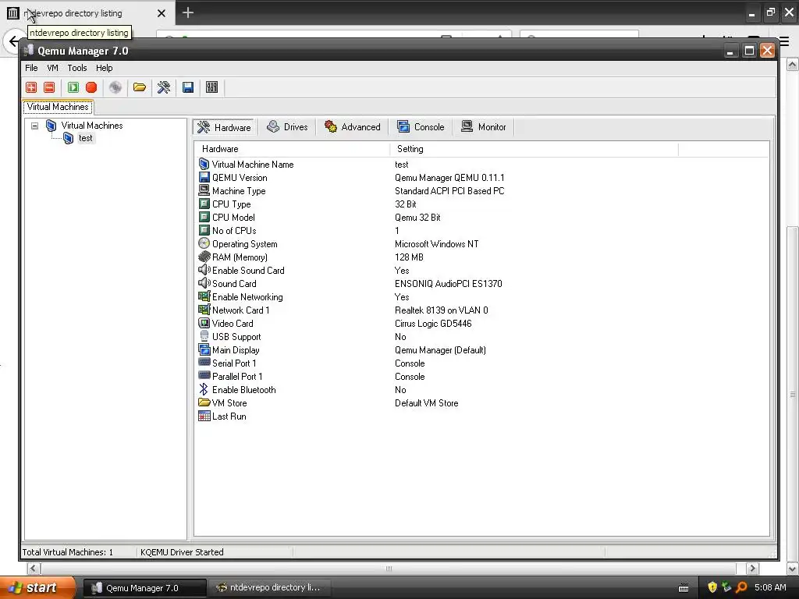Screen dimensions: 799x599
Task: Stop the VM with the red stop icon
Action: point(92,87)
